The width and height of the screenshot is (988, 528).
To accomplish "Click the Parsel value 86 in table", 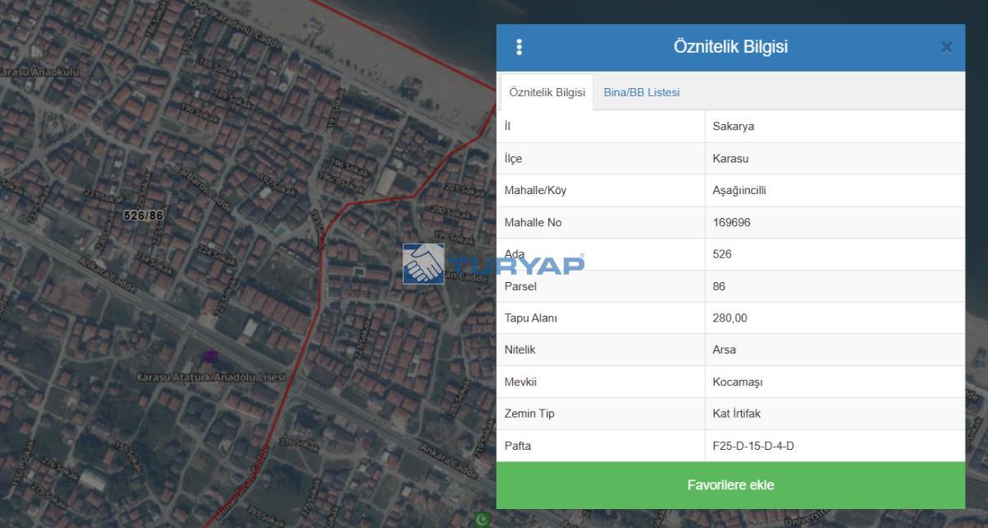I will pyautogui.click(x=719, y=286).
